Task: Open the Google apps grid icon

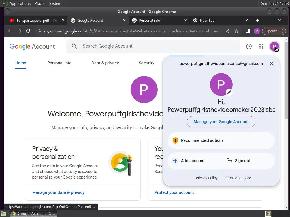Action: [261, 46]
